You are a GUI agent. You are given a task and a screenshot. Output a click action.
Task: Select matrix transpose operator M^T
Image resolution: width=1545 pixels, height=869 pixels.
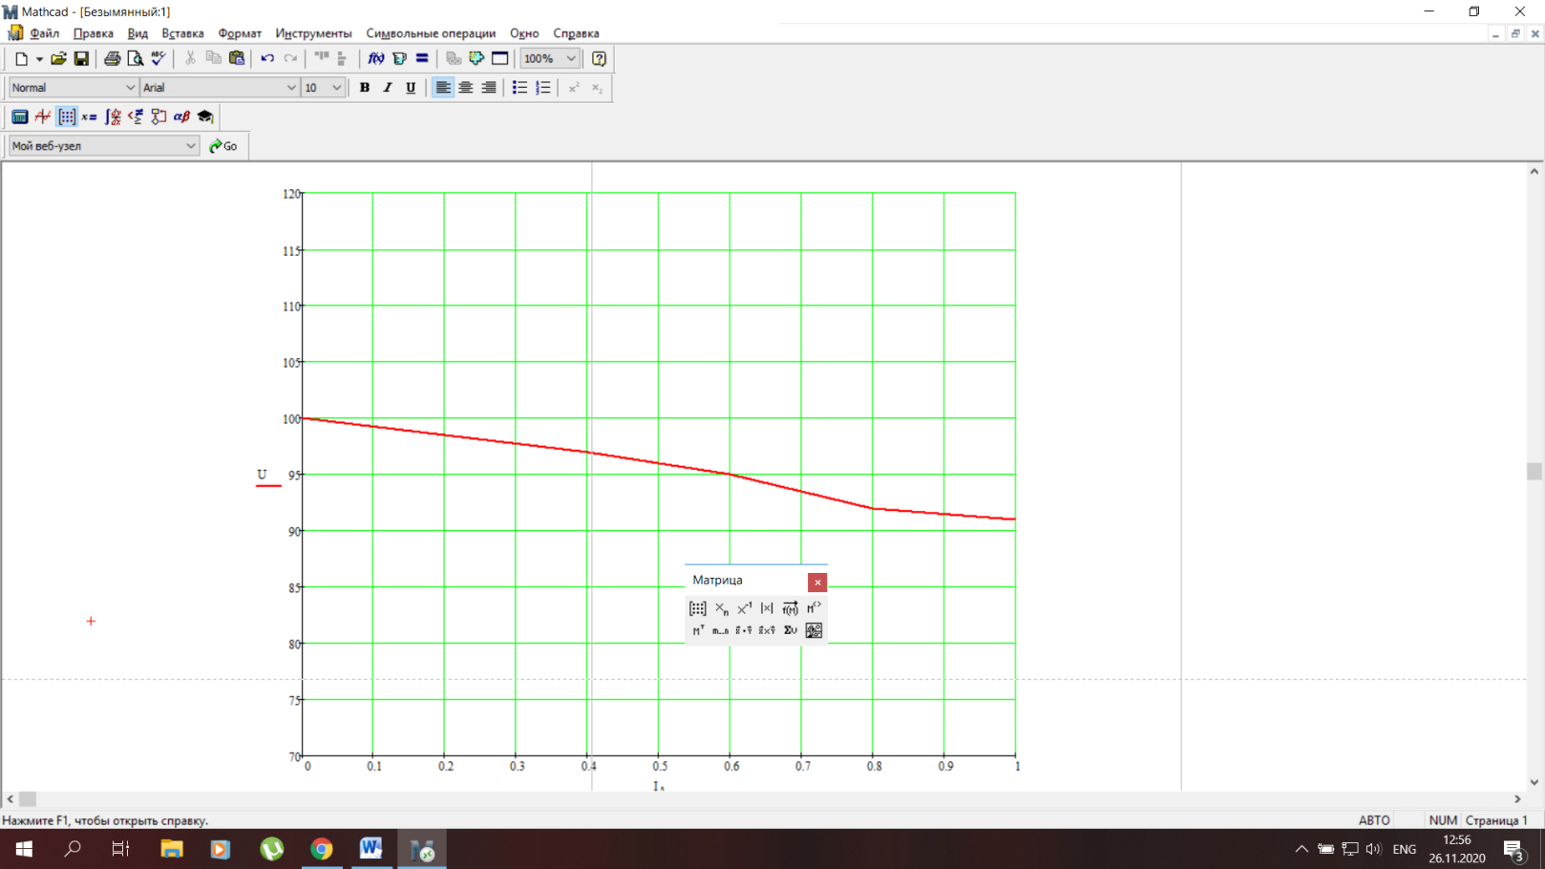tap(698, 630)
